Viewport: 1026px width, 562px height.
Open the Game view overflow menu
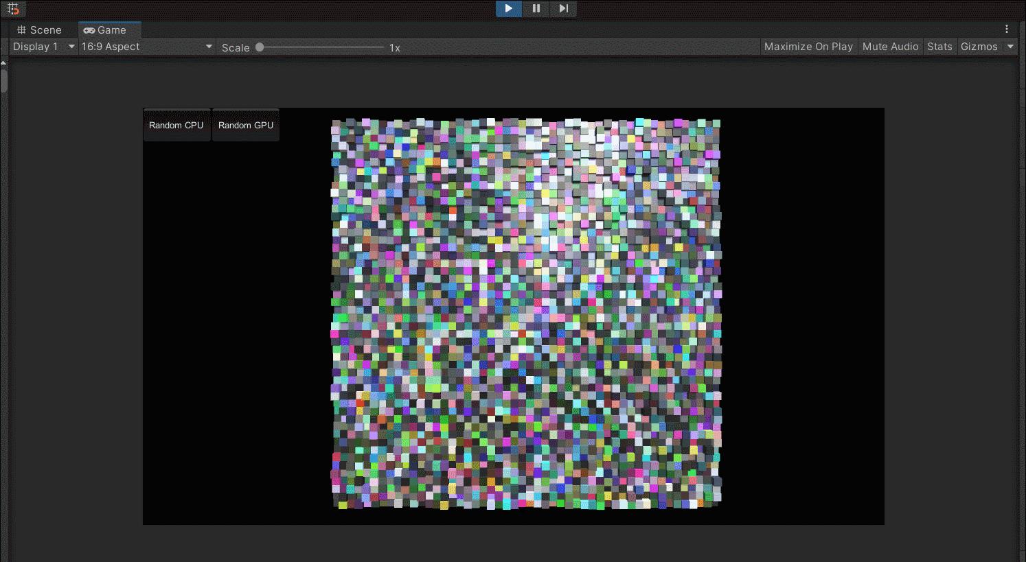pyautogui.click(x=1007, y=29)
